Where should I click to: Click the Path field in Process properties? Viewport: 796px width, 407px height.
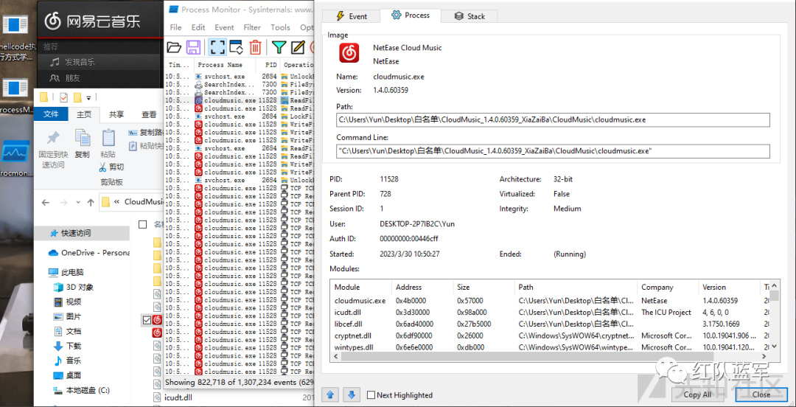tap(553, 120)
